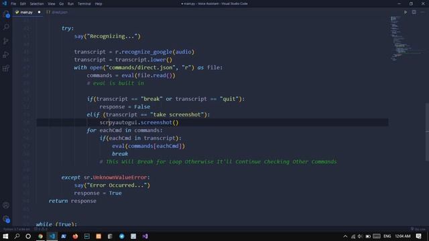The width and height of the screenshot is (429, 241).
Task: Click the Go Live status bar button
Action: point(418,229)
